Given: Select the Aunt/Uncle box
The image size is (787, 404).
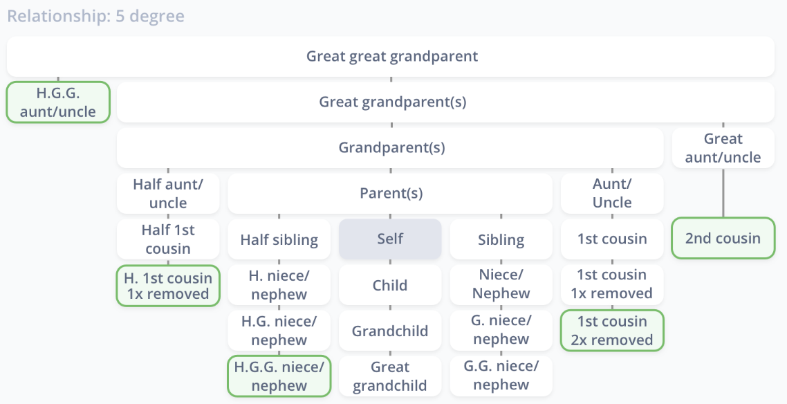Looking at the screenshot, I should 612,194.
